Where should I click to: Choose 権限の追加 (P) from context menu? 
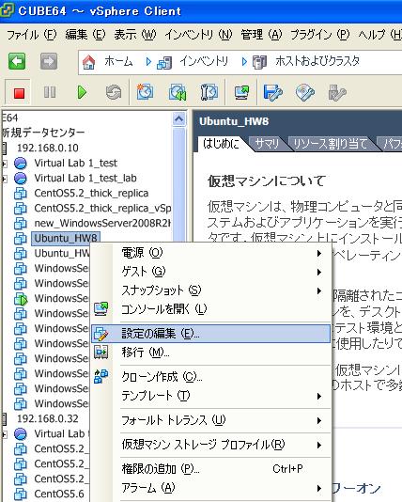tap(210, 469)
